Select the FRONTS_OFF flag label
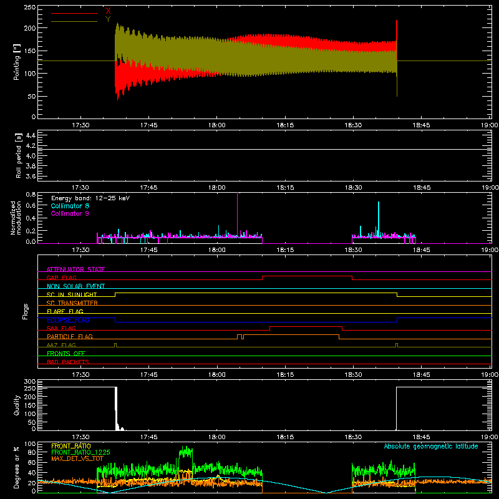Screen dimensions: 499x499 (66, 353)
